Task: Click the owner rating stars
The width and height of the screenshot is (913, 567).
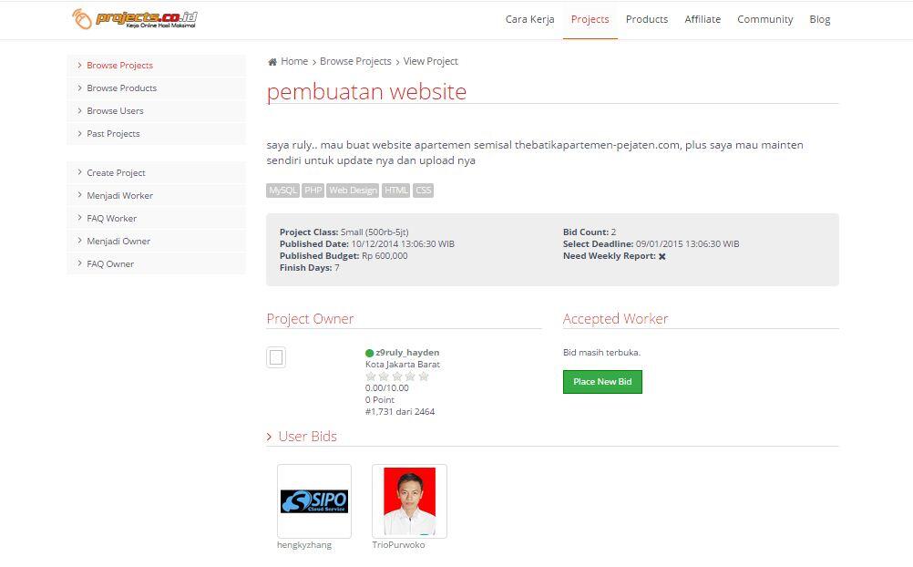Action: (x=397, y=376)
